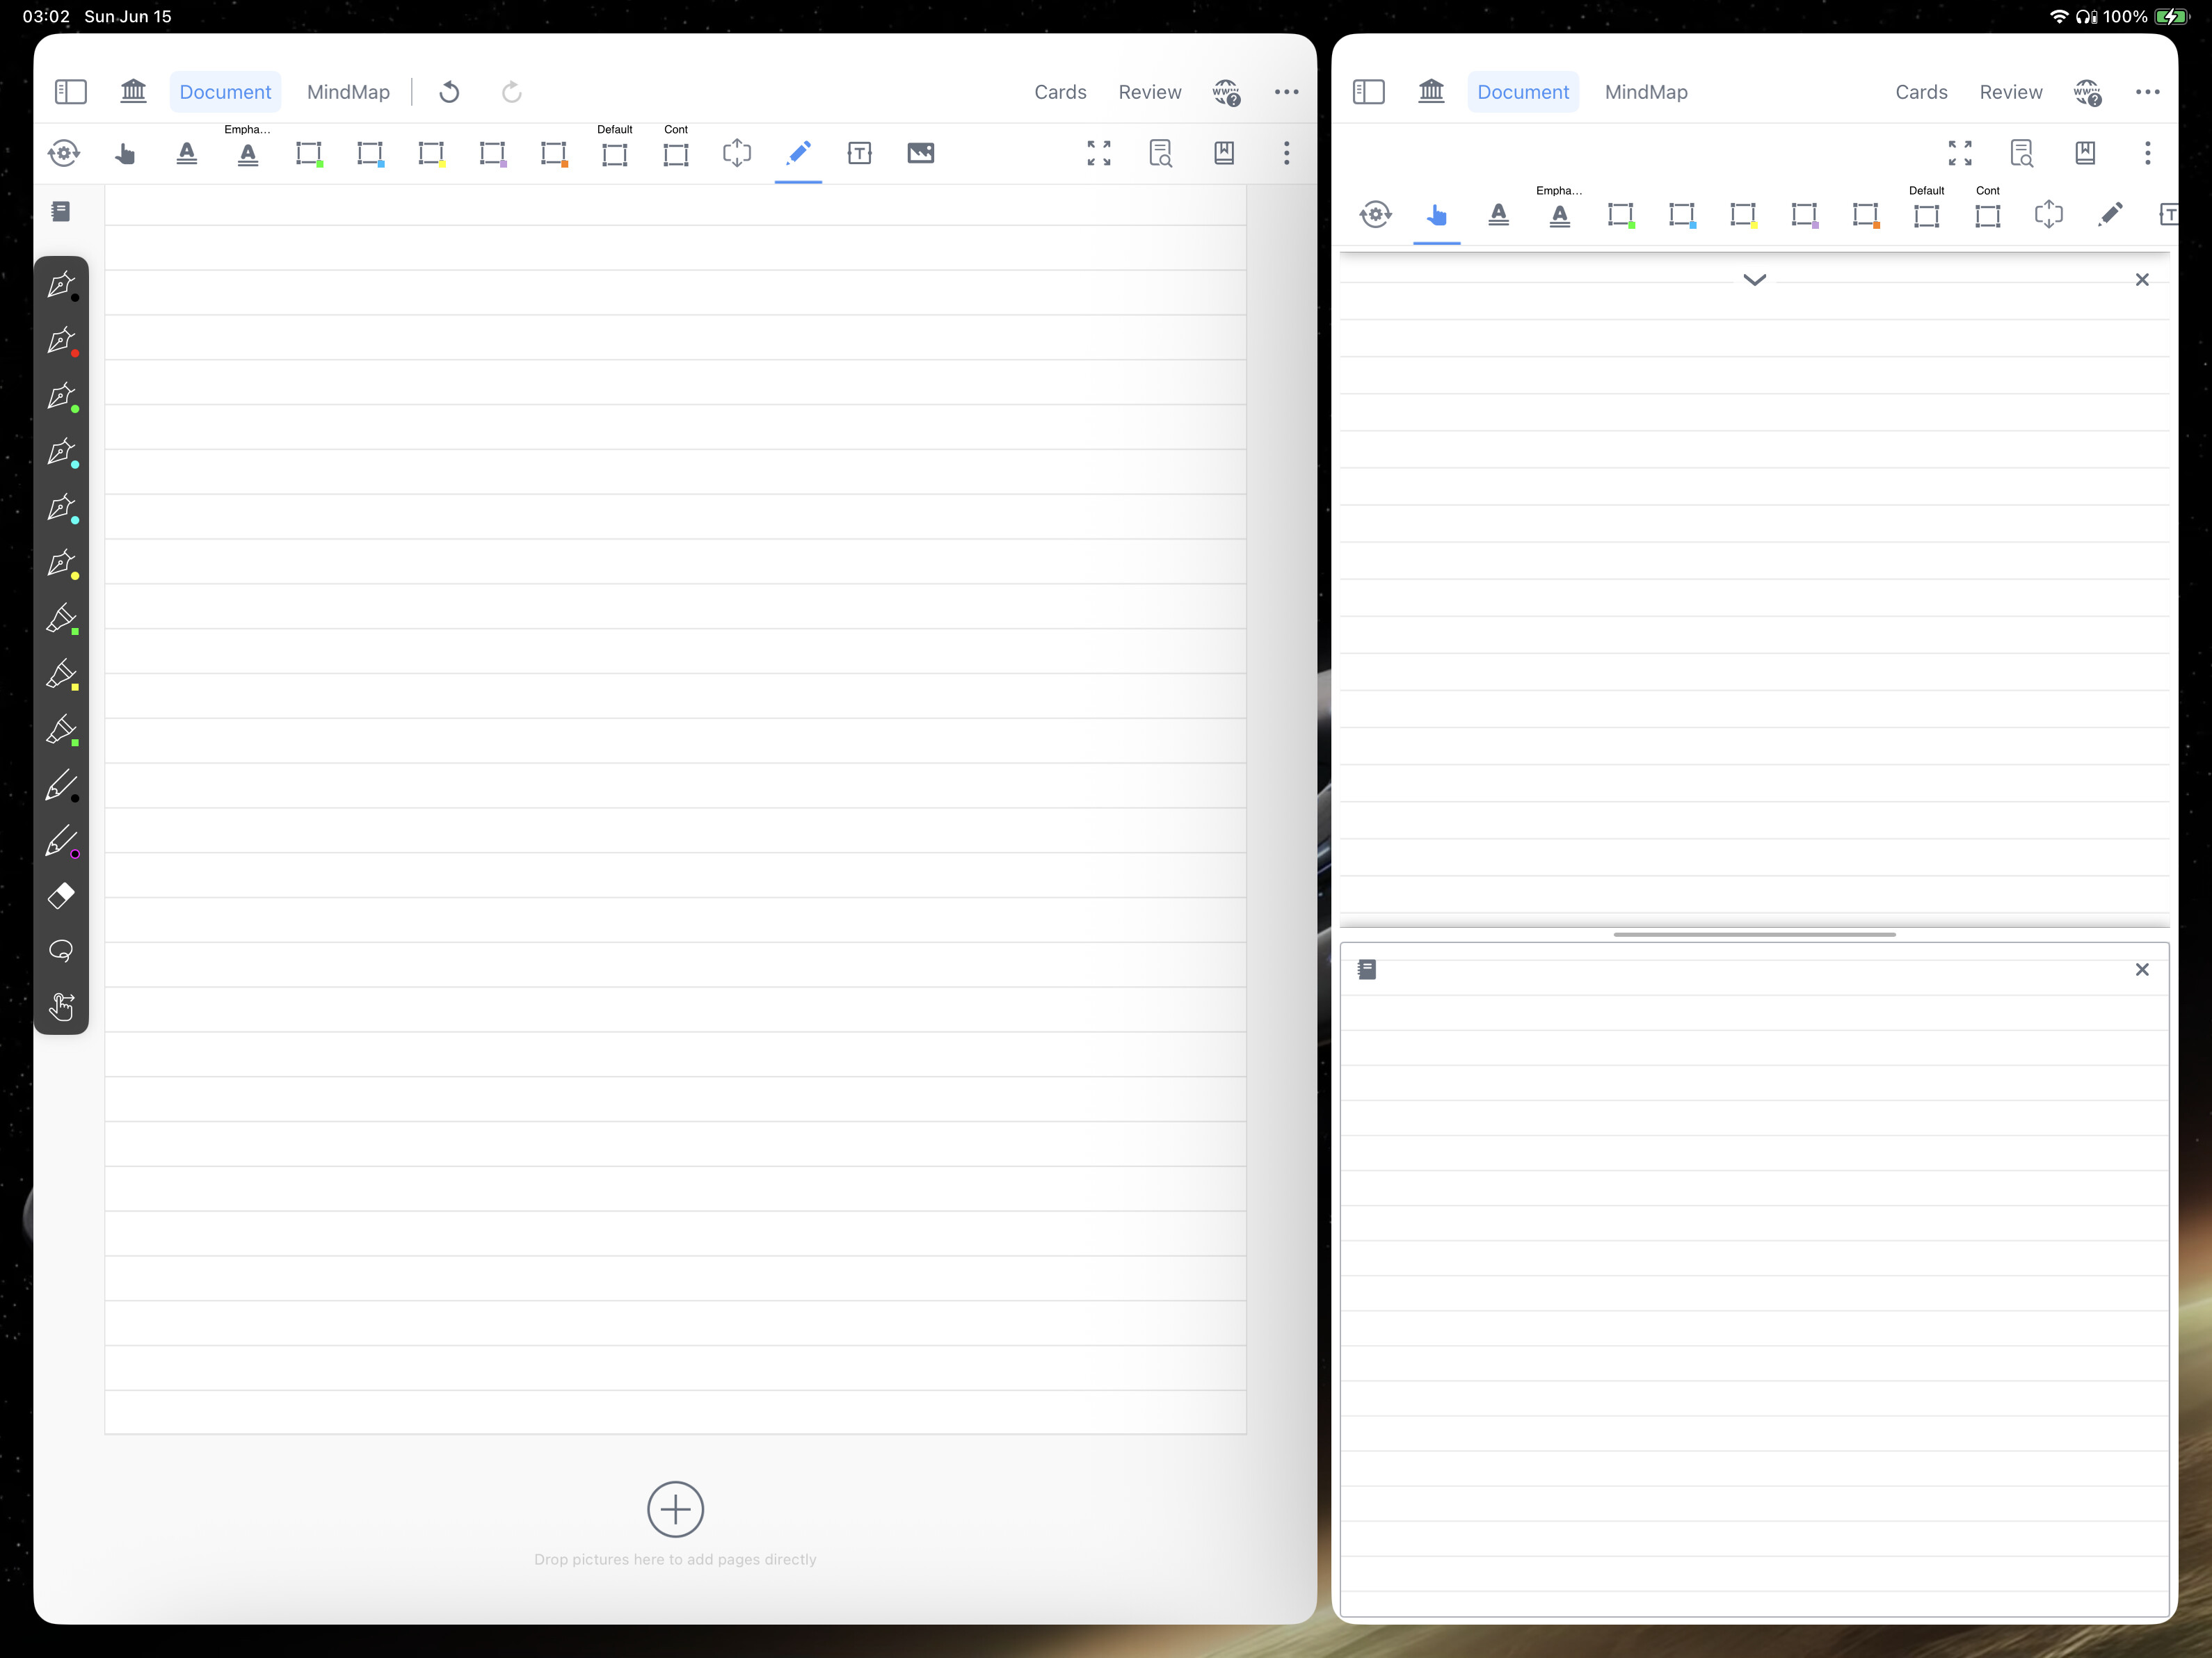Click the undo arrow
The height and width of the screenshot is (1658, 2212).
click(x=449, y=92)
